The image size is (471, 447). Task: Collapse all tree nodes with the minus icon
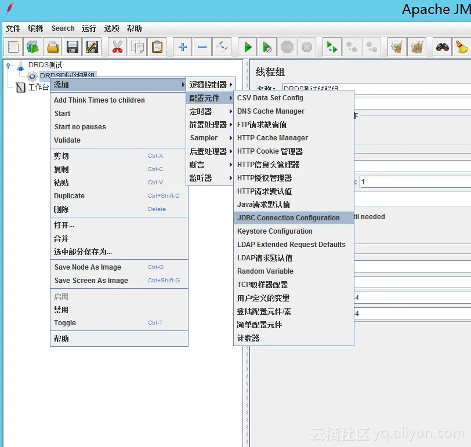(202, 47)
